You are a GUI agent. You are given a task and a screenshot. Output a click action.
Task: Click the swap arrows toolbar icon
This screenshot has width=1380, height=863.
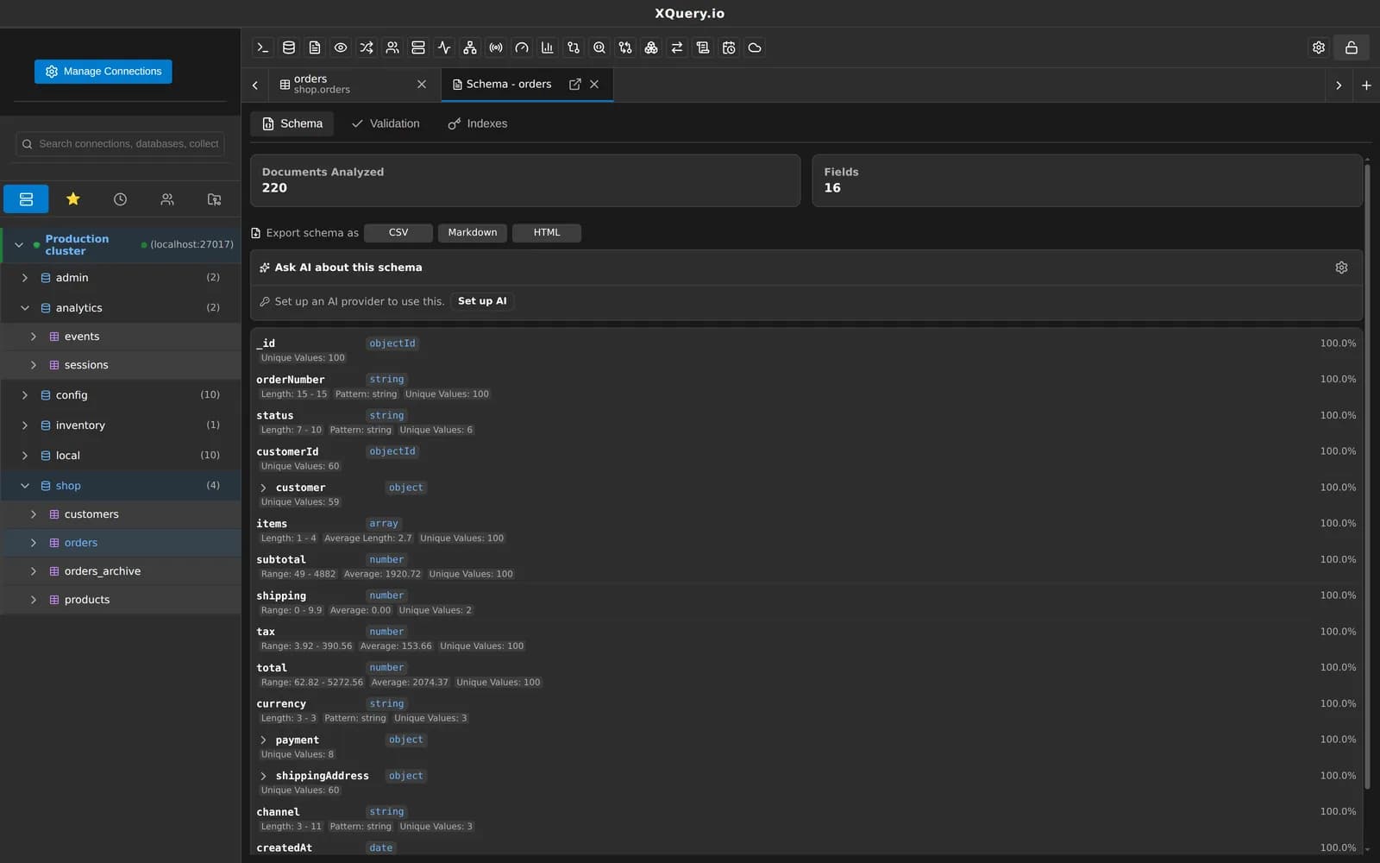coord(677,47)
